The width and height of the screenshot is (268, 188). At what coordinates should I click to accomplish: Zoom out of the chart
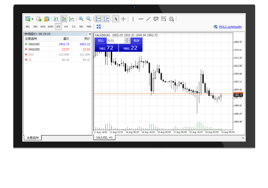click(88, 19)
